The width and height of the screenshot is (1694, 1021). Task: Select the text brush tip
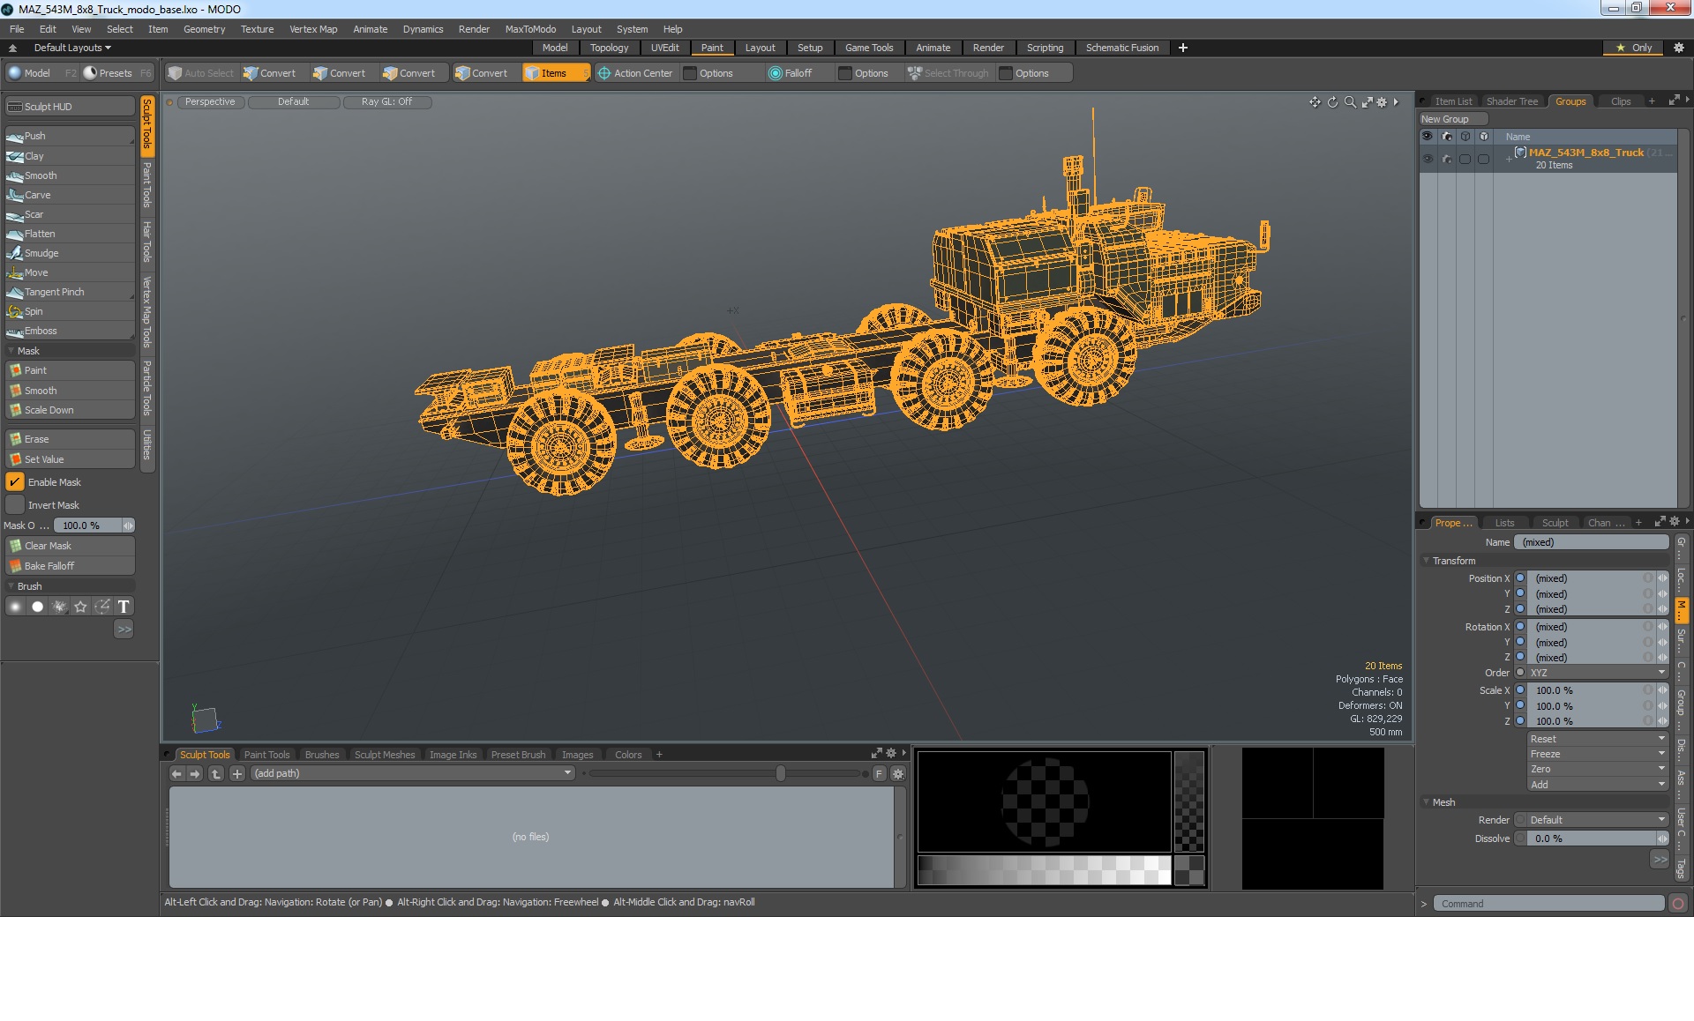(x=124, y=607)
